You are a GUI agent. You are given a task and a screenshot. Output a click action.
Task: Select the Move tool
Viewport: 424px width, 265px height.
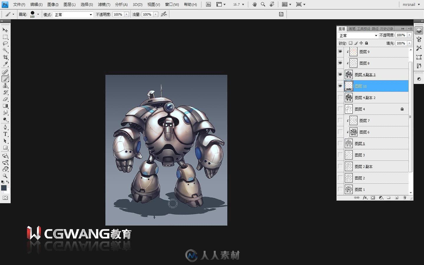5,30
